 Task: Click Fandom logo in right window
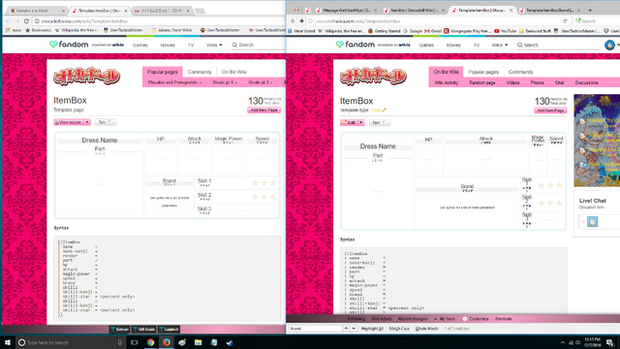[x=356, y=45]
